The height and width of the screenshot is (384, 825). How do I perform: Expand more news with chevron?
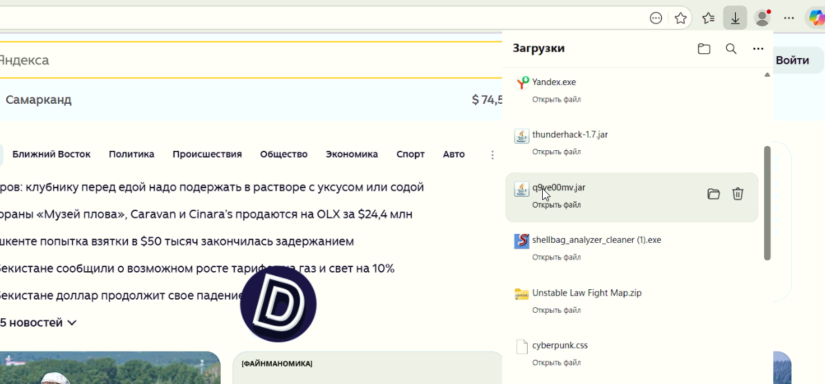click(72, 322)
